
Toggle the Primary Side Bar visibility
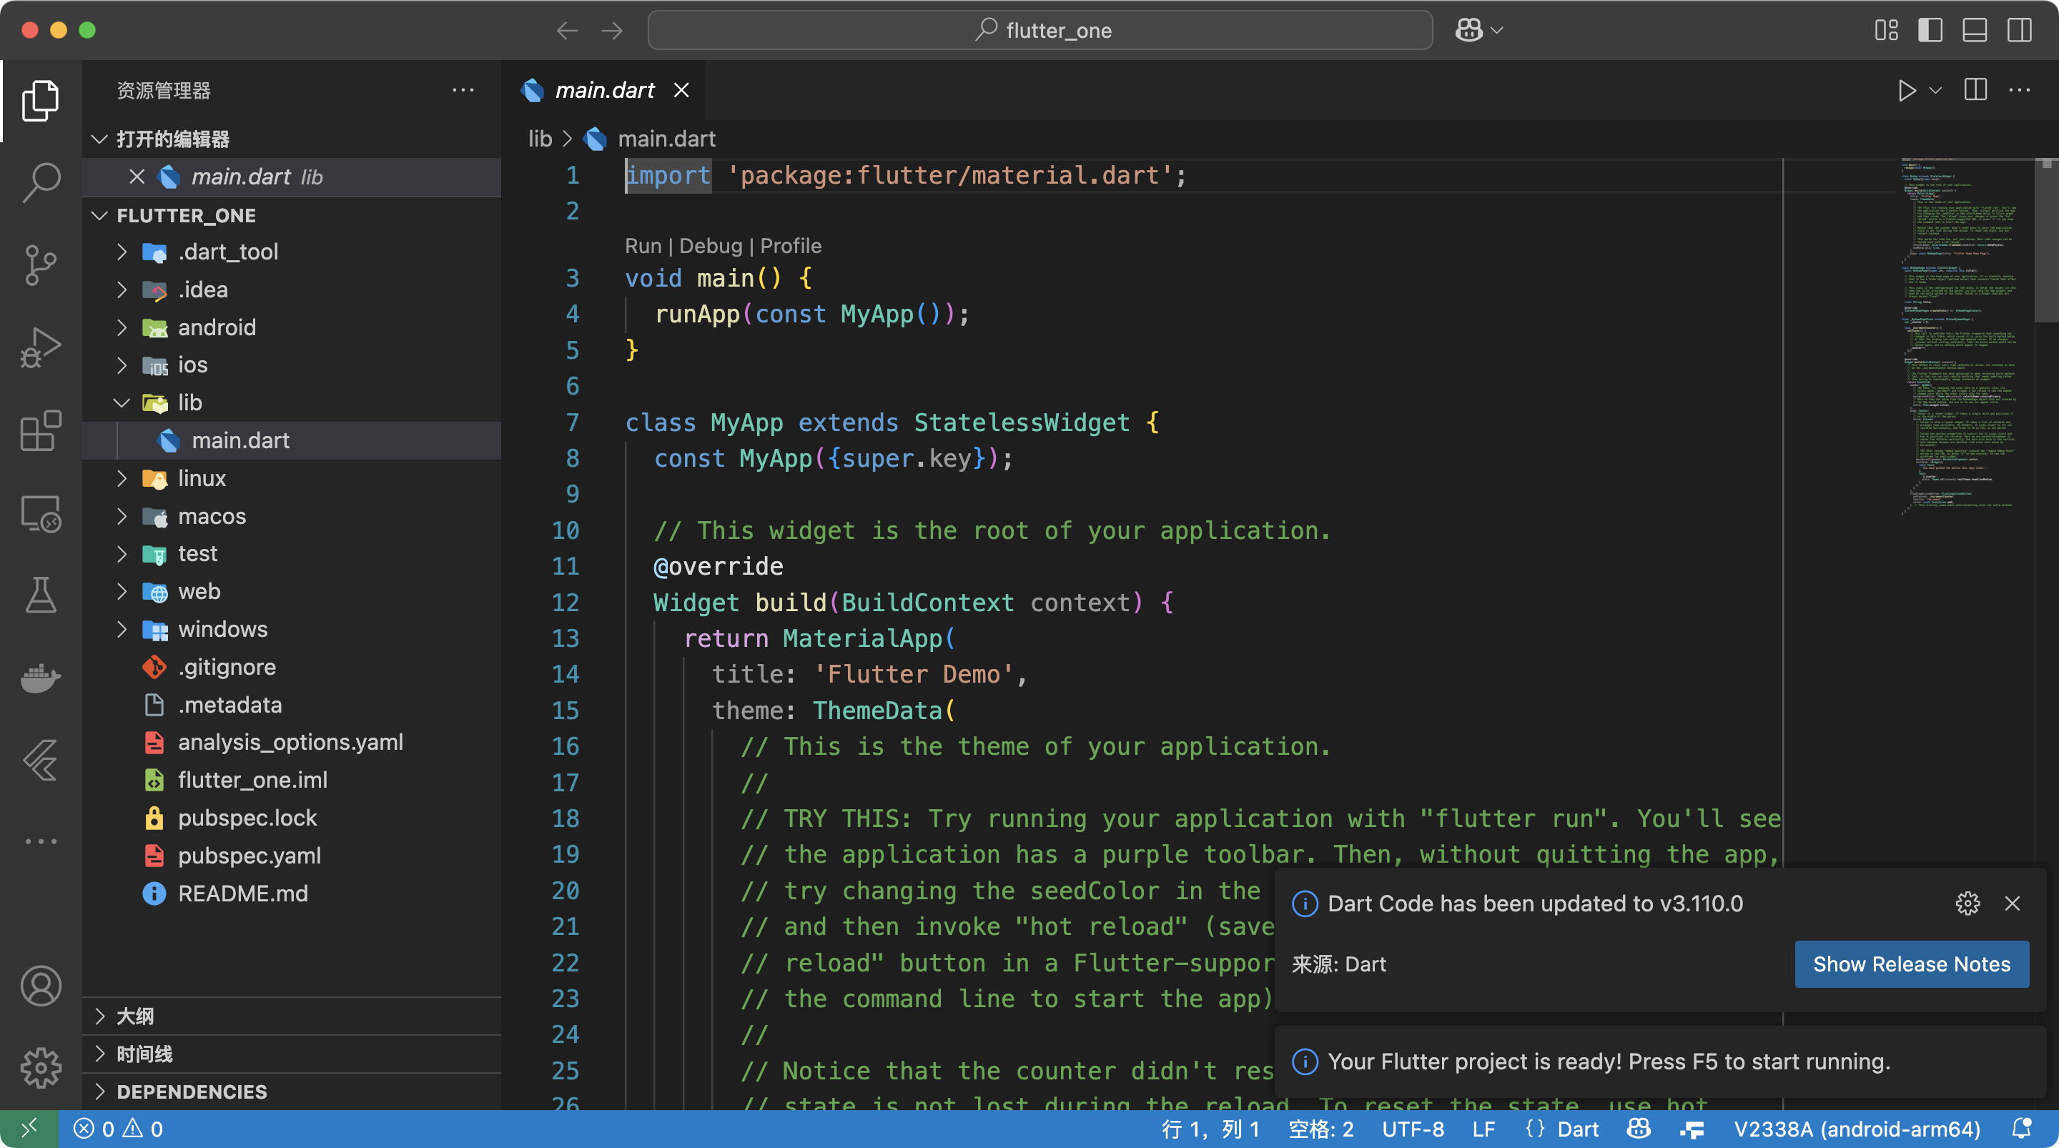click(1930, 30)
